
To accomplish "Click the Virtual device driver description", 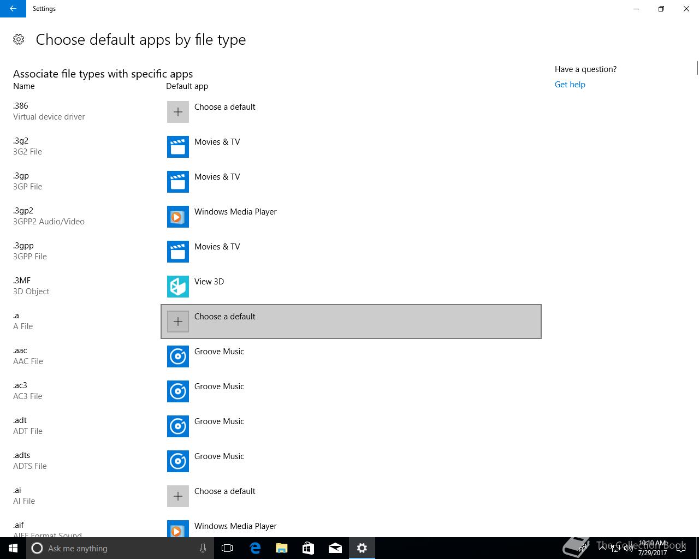I will [x=49, y=117].
